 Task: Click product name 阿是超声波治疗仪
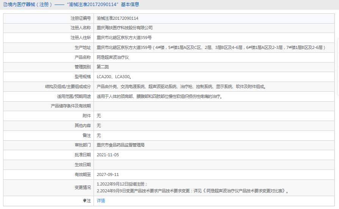click(x=112, y=57)
